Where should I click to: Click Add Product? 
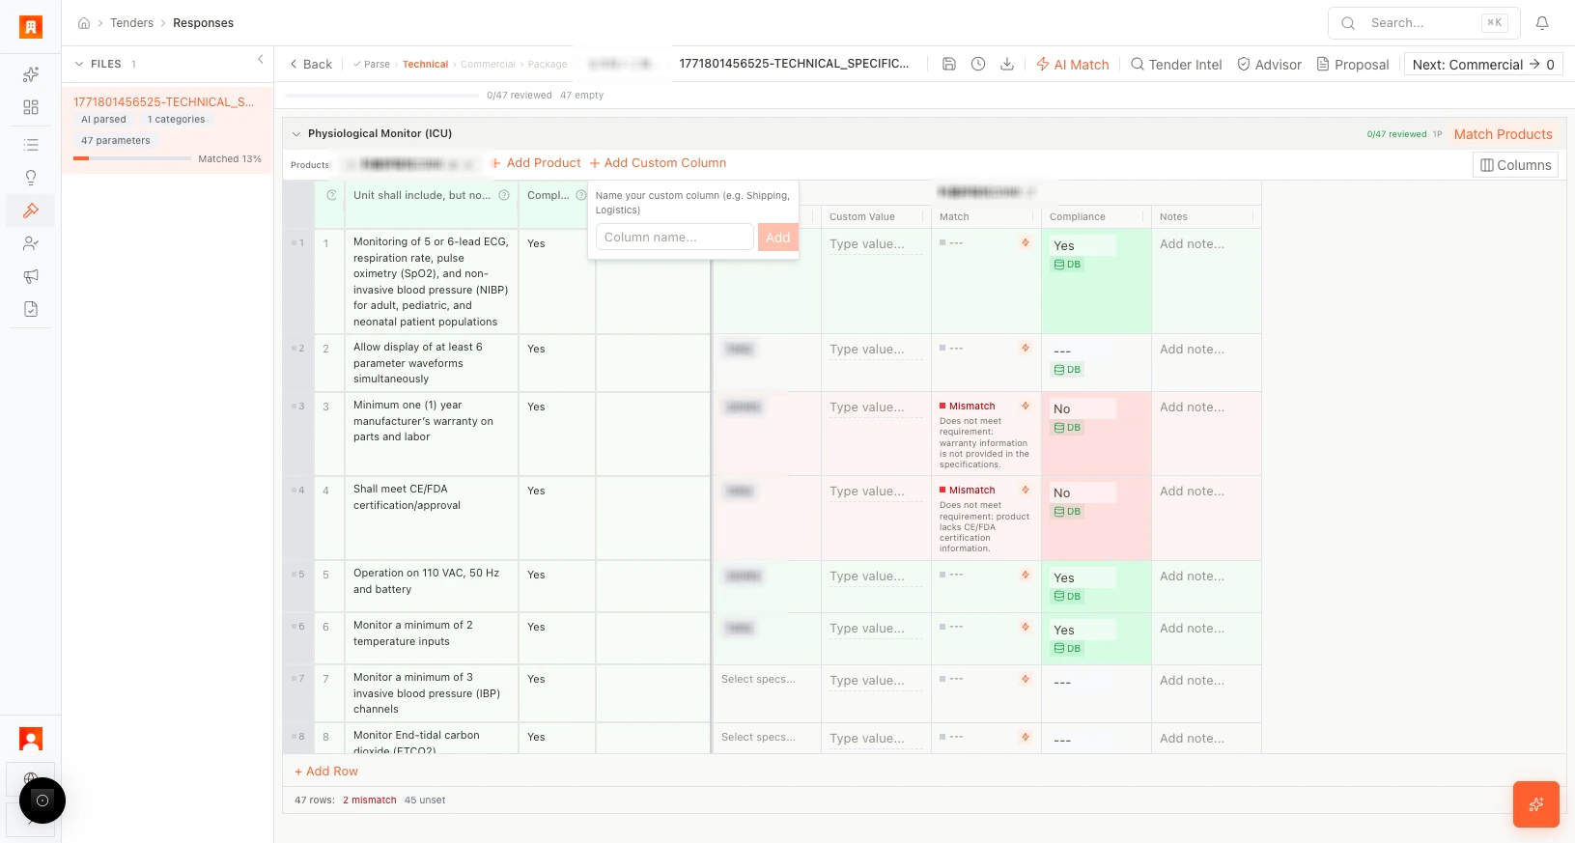pyautogui.click(x=536, y=163)
